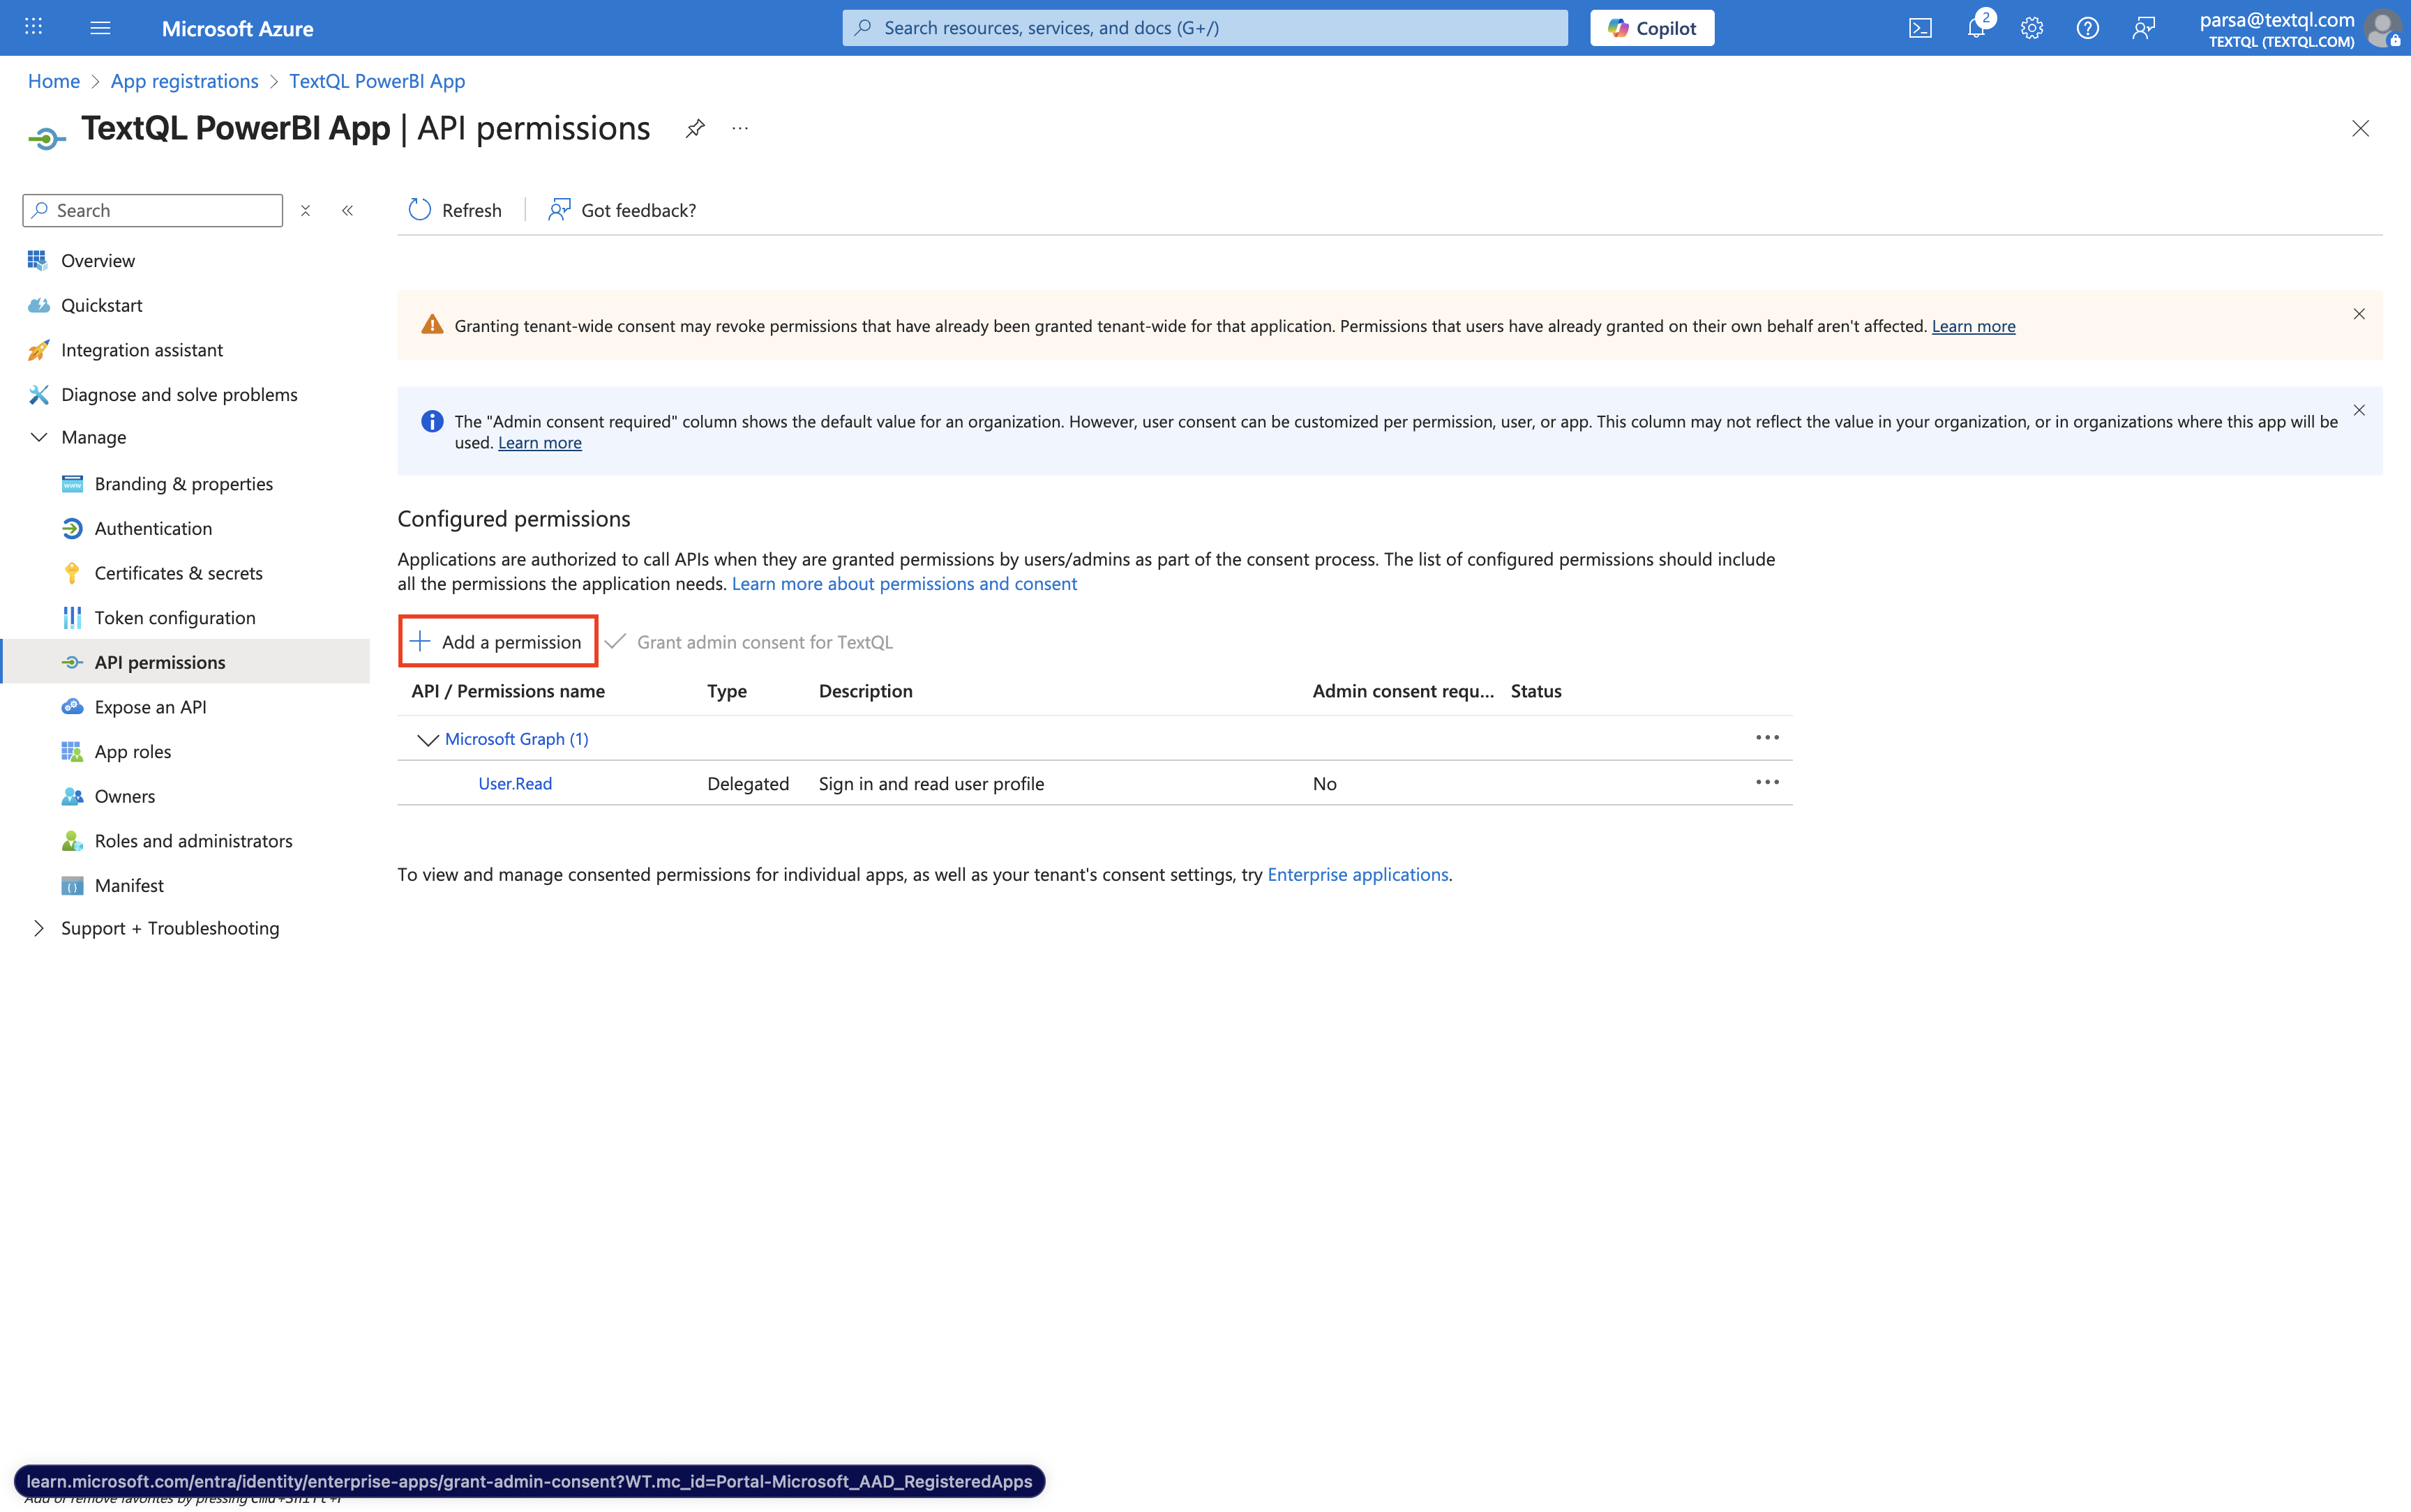The height and width of the screenshot is (1512, 2411).
Task: Pin the API permissions page
Action: coord(695,128)
